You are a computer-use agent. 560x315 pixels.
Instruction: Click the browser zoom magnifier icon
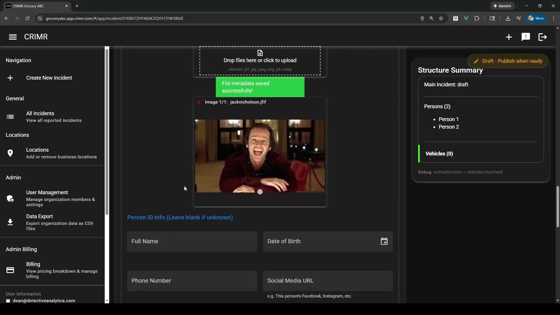click(x=431, y=18)
